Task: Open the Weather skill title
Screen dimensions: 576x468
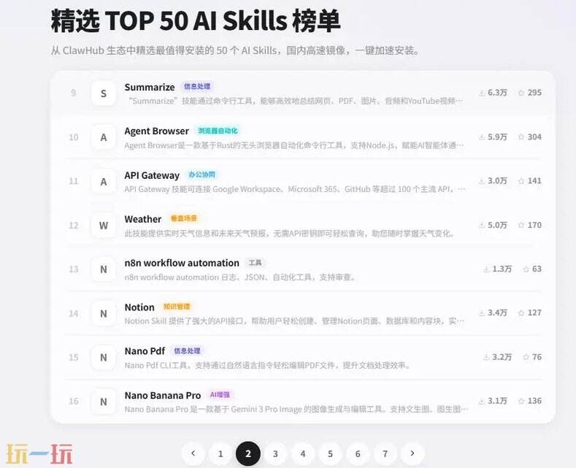Action: click(143, 219)
